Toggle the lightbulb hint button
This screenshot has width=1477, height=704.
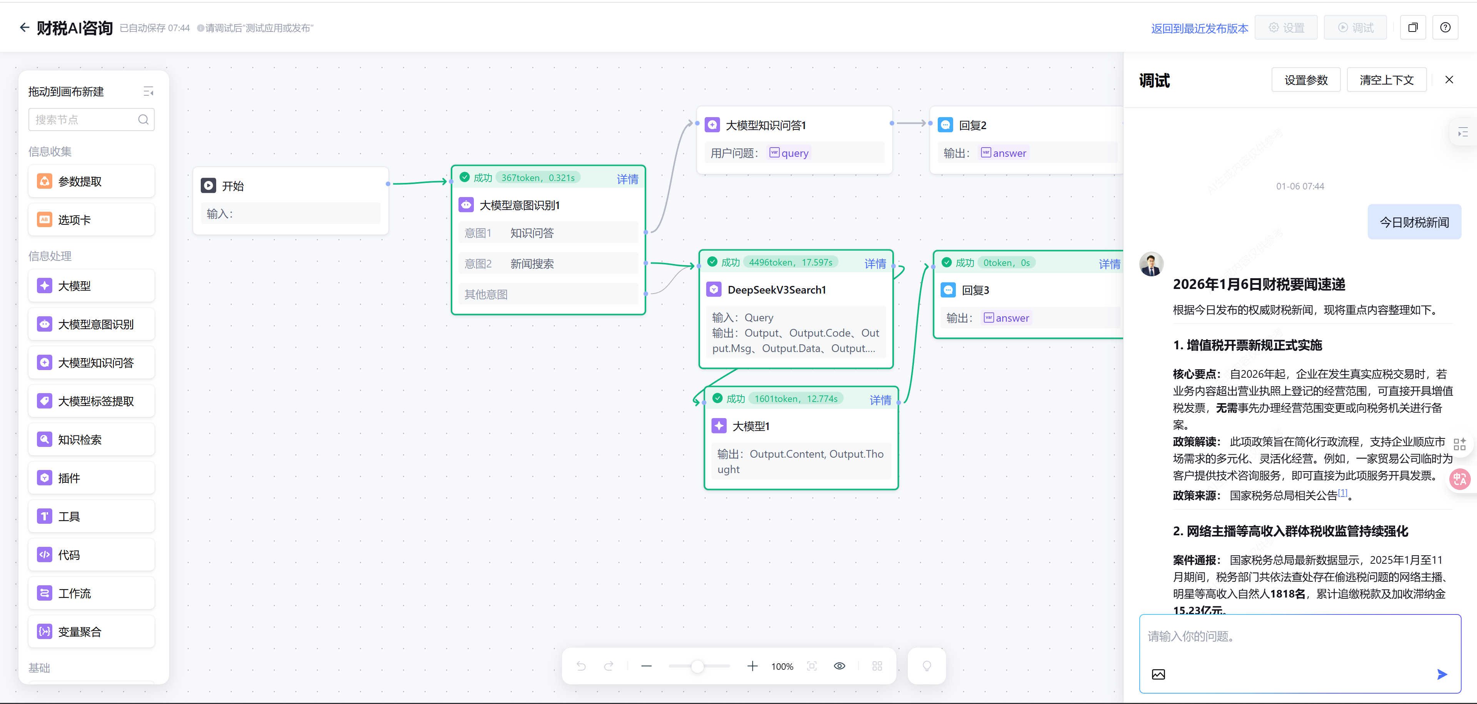click(927, 666)
